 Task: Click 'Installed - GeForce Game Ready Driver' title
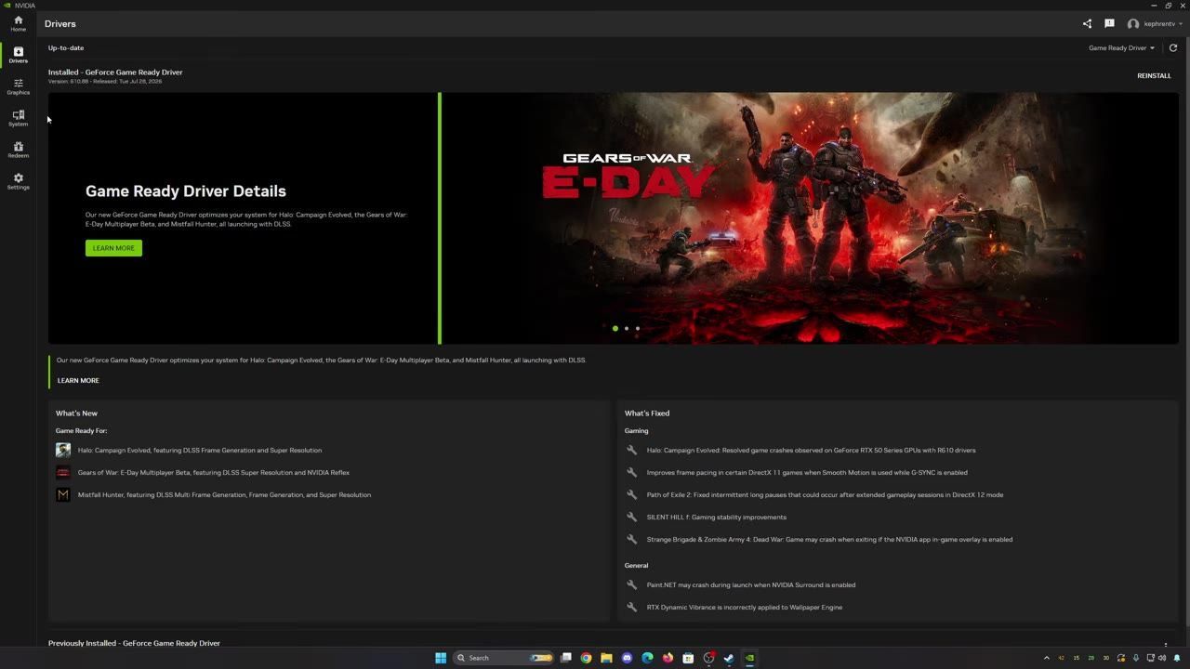point(115,72)
